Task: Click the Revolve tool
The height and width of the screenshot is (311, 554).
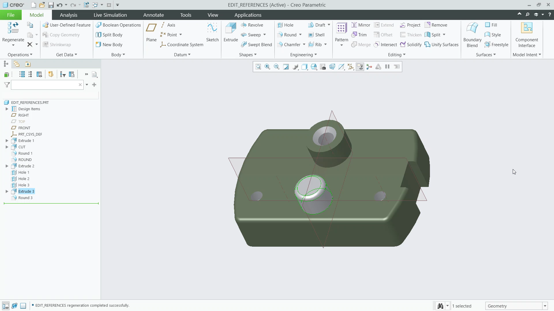Action: click(252, 25)
